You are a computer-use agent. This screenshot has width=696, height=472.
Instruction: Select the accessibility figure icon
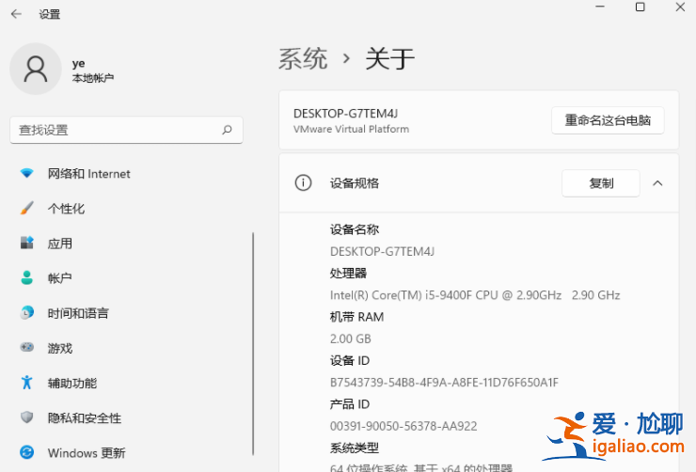click(26, 383)
